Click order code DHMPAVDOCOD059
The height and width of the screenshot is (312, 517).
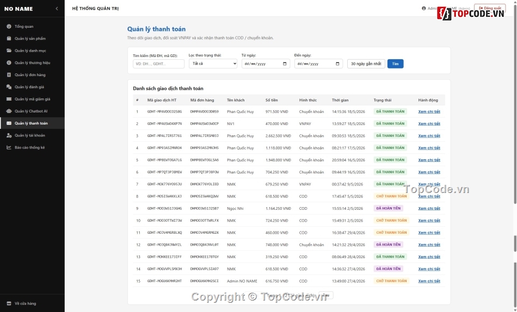click(205, 111)
